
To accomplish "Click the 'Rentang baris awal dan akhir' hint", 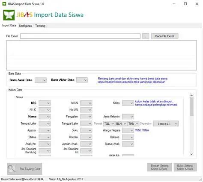I will [132, 80].
